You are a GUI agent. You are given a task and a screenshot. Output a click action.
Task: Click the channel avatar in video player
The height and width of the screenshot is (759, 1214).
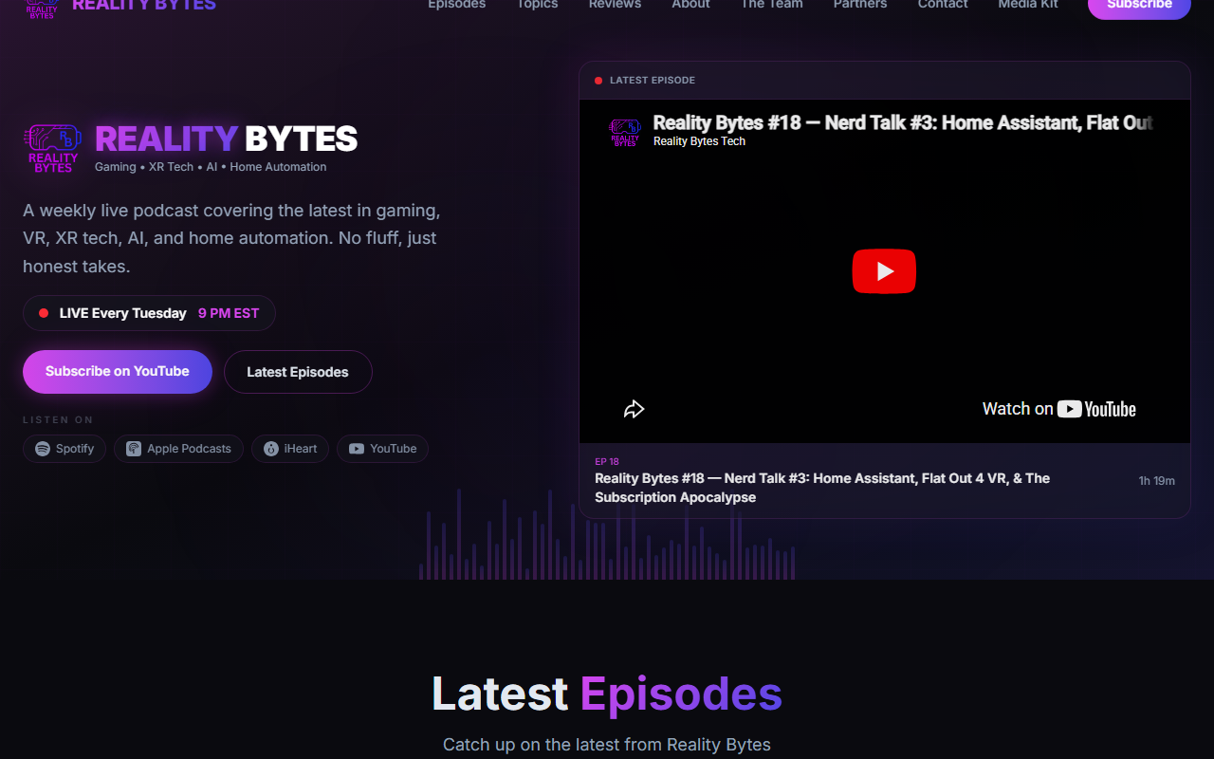pos(625,131)
